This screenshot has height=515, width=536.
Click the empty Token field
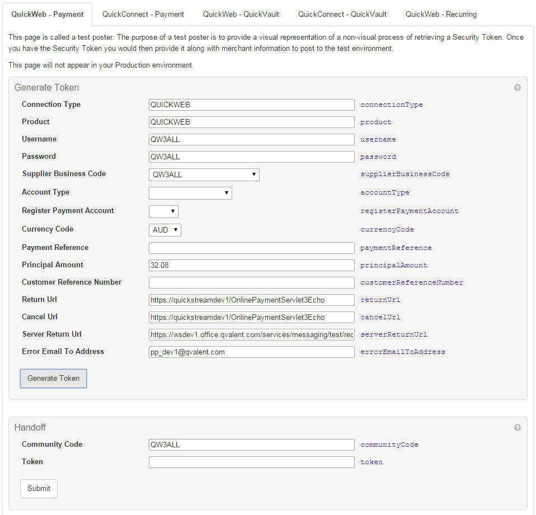tap(251, 461)
